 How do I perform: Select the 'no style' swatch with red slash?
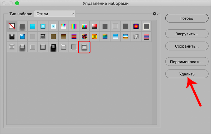tap(12, 26)
